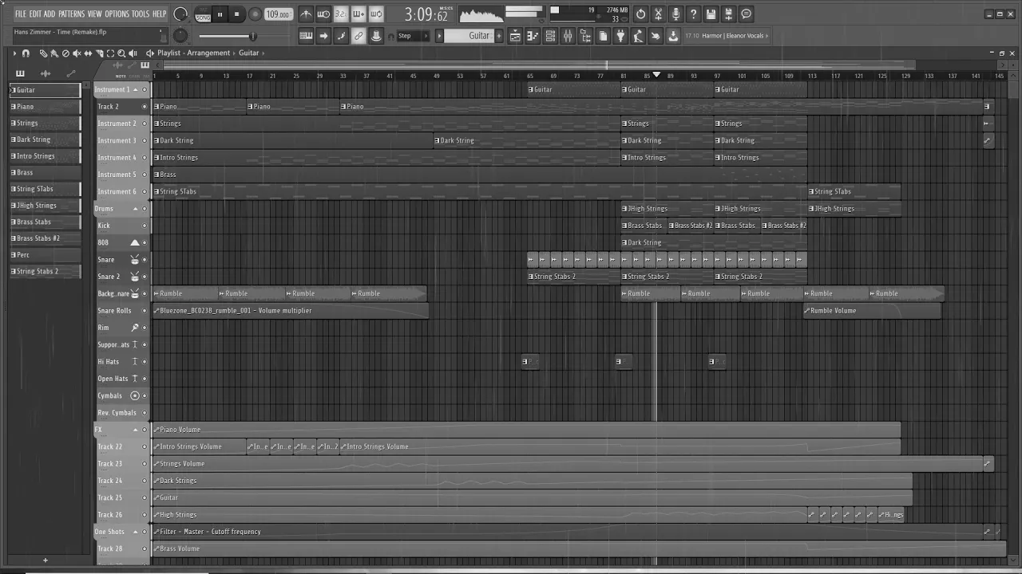The image size is (1022, 574).
Task: Collapse the FX track group
Action: [x=135, y=430]
